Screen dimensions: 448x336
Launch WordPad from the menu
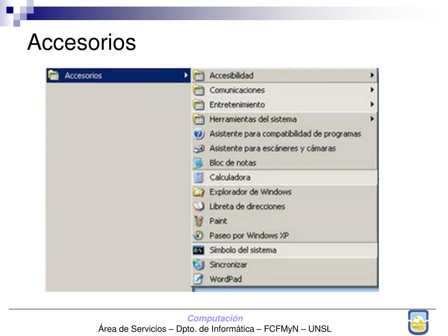coord(284,279)
